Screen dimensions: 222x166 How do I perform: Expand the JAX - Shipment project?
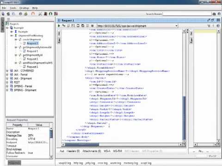(7, 78)
